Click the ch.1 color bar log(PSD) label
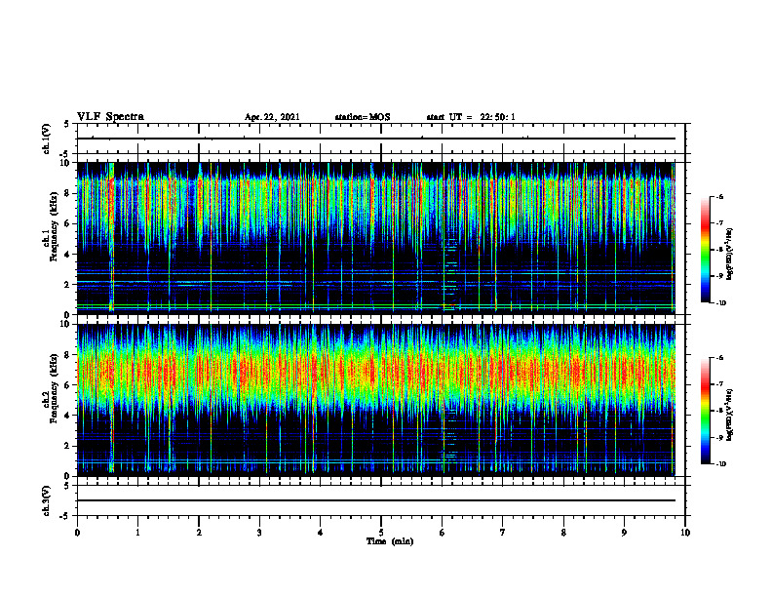Viewport: 772px width, 597px height. (x=730, y=254)
